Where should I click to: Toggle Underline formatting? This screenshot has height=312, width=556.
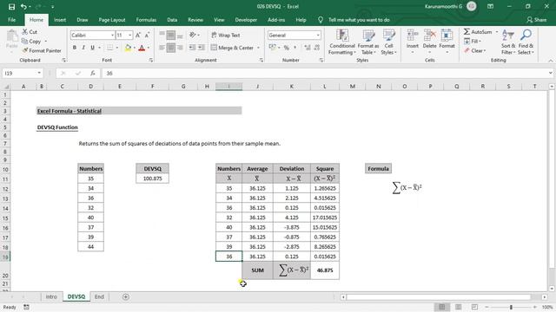(93, 48)
